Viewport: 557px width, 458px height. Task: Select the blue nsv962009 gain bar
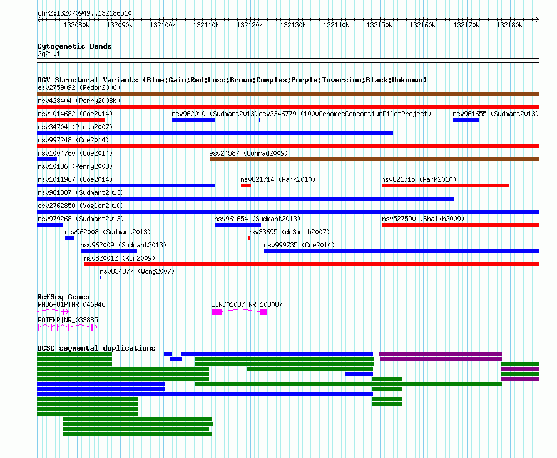(109, 251)
